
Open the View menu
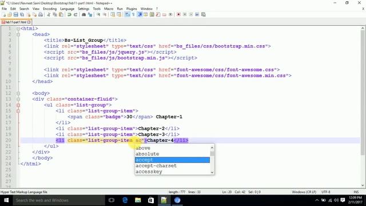35,9
